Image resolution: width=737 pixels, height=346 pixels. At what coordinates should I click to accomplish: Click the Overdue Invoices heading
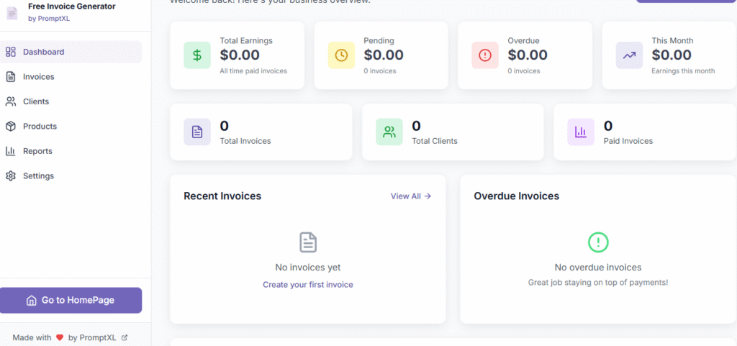[517, 196]
